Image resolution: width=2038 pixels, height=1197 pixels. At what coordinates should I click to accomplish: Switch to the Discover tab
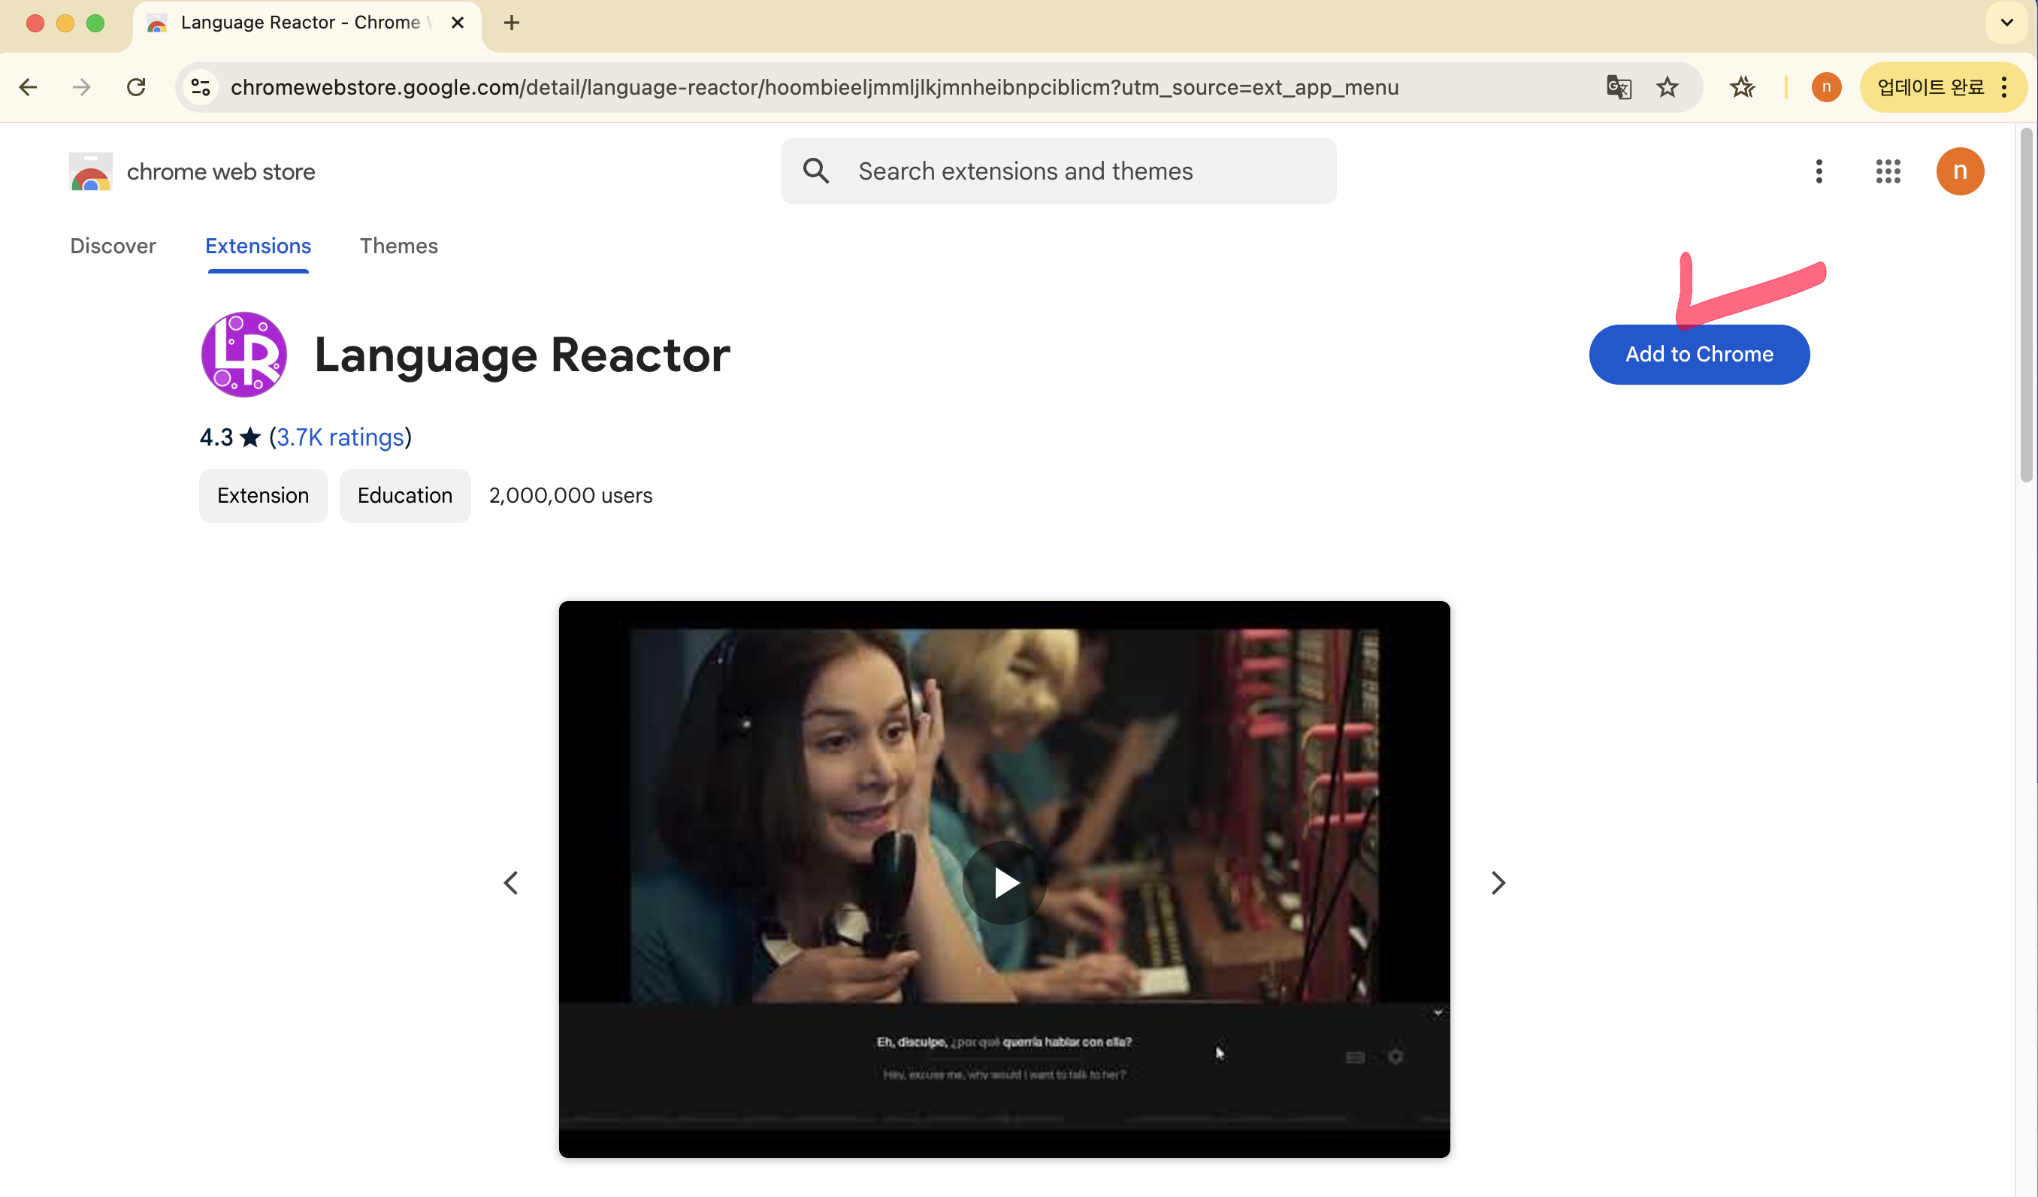pyautogui.click(x=113, y=246)
